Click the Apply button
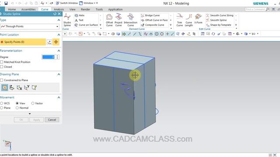This screenshot has height=157, width=280. tap(37, 120)
